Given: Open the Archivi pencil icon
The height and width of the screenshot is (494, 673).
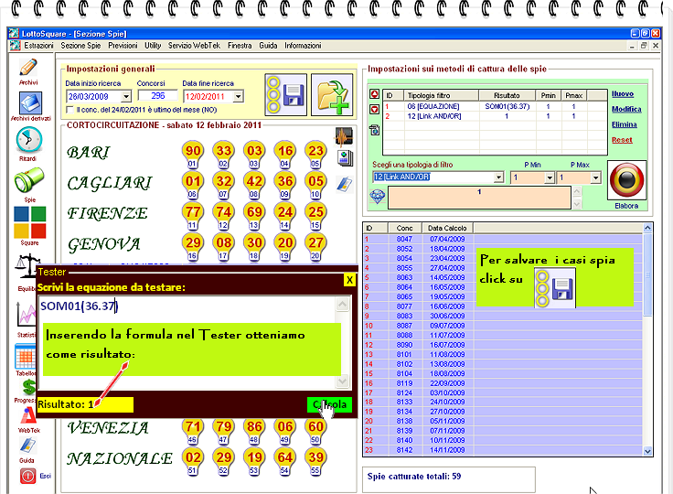Looking at the screenshot, I should point(28,68).
